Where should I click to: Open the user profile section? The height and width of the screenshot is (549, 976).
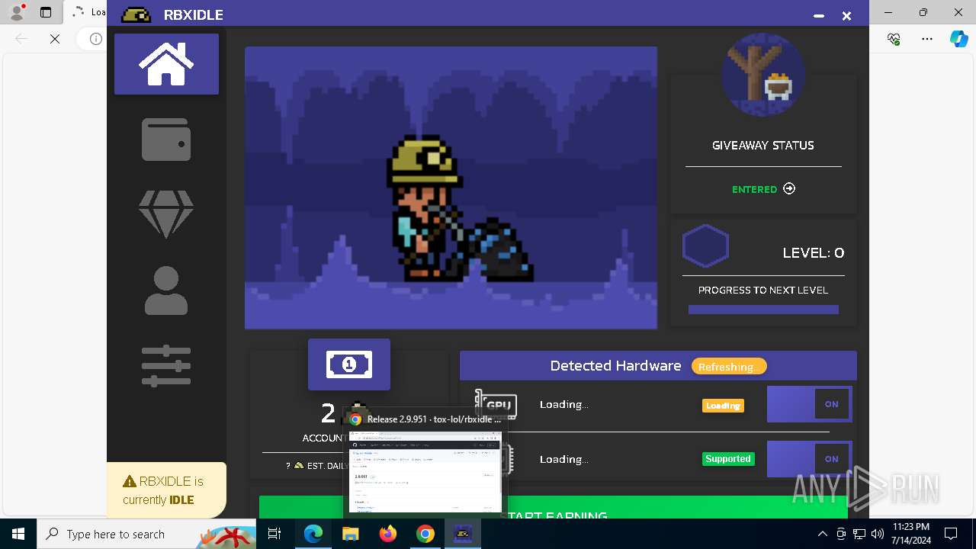(166, 291)
